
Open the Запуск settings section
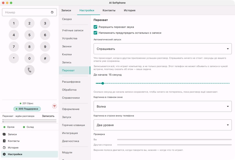(74, 117)
